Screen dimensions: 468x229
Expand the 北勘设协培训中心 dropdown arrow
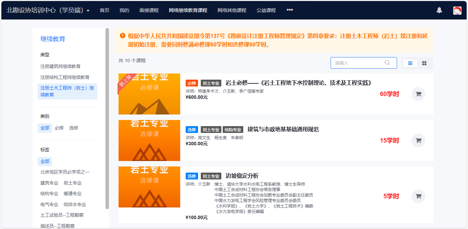coord(88,11)
